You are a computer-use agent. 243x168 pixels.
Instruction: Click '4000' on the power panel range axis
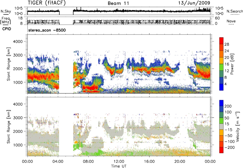[x=18, y=42]
